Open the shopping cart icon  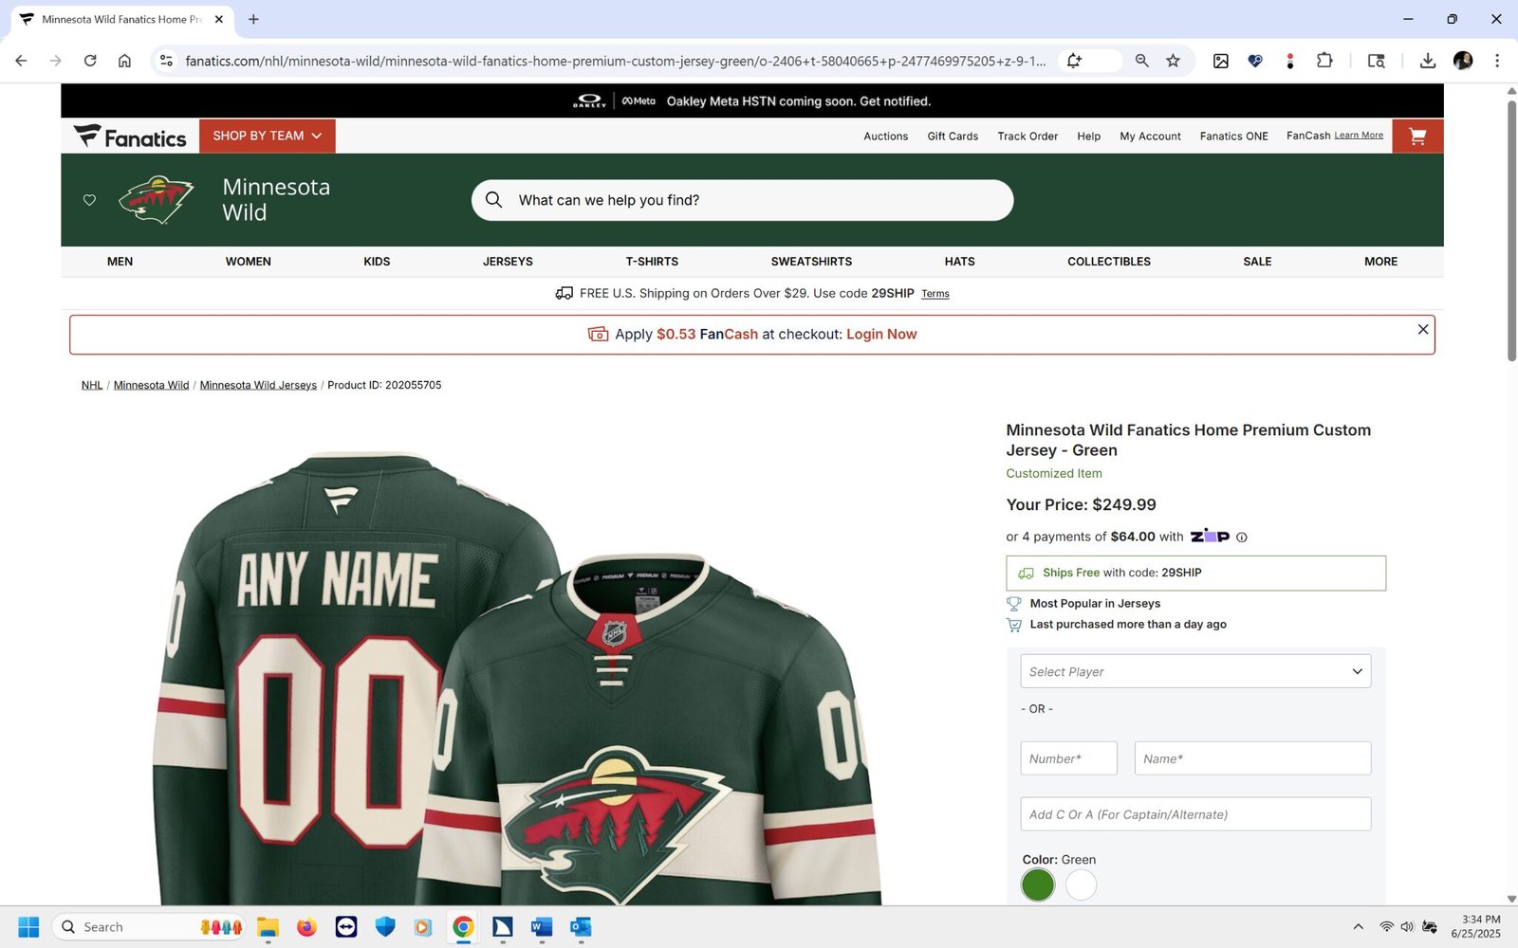click(1417, 137)
